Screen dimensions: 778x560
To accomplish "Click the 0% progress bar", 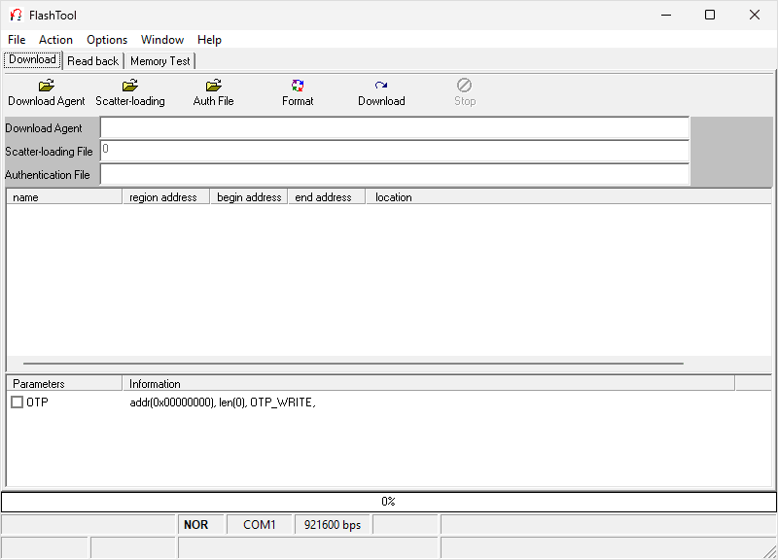I will pos(388,502).
